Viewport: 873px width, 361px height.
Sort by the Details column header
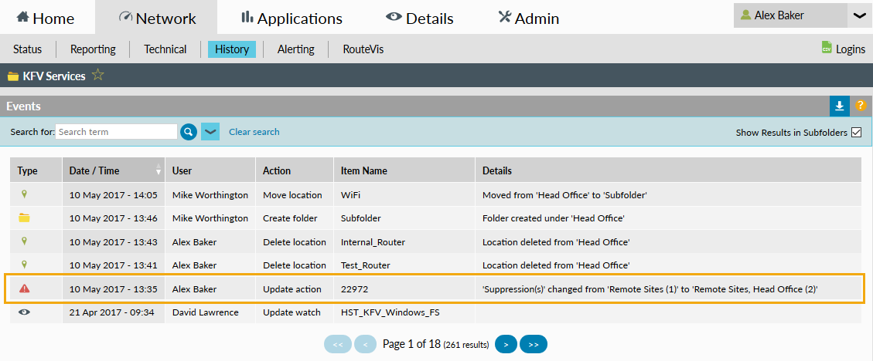click(x=668, y=170)
